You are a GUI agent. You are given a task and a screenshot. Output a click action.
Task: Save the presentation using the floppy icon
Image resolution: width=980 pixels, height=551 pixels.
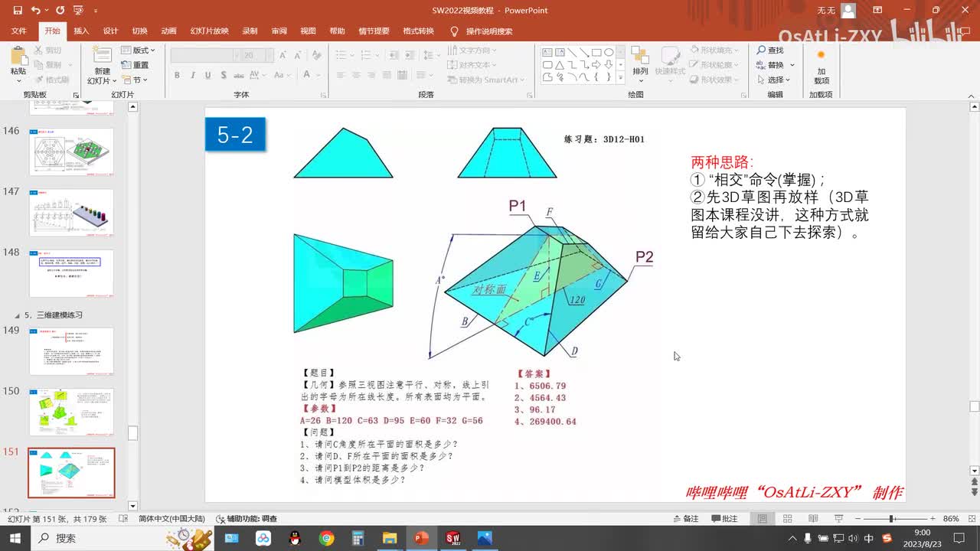point(17,11)
